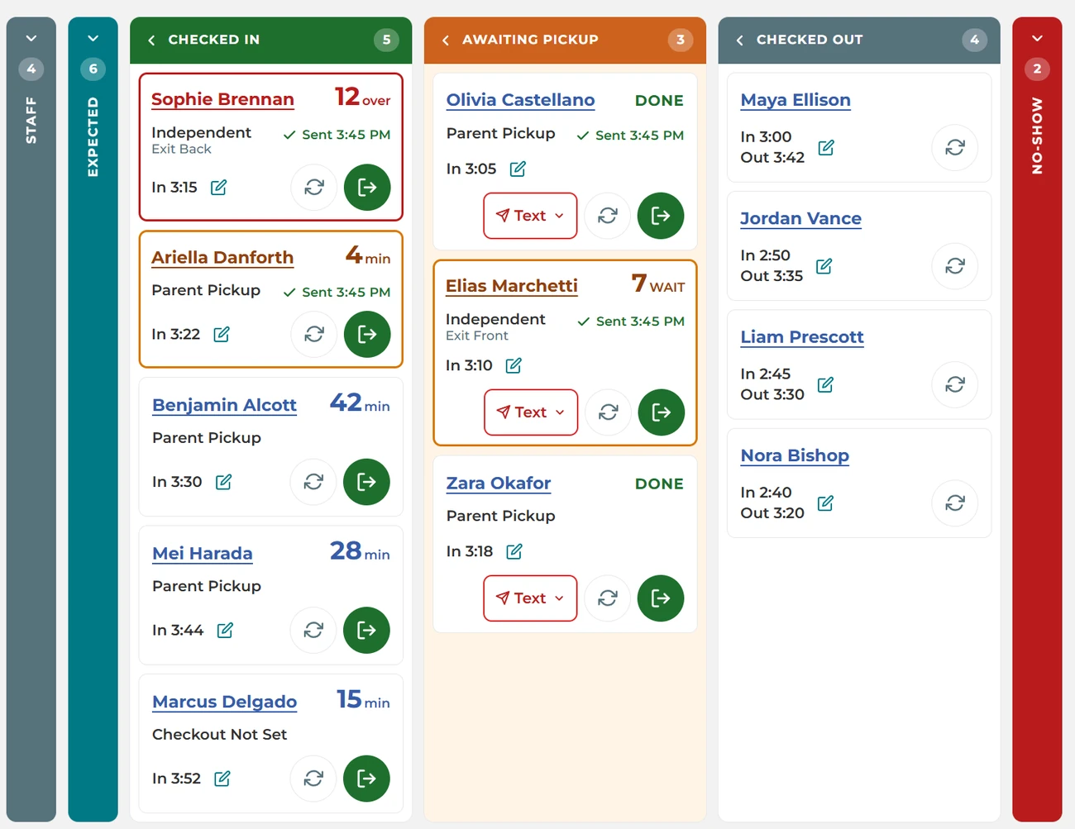Open Benjamin Alcott's profile link
1075x829 pixels.
[x=224, y=405]
